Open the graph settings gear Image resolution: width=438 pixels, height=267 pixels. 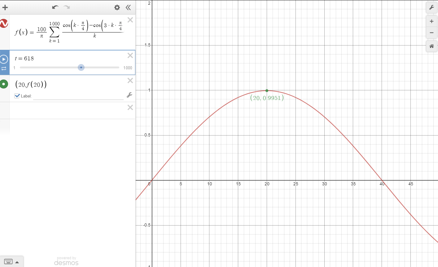click(x=117, y=7)
